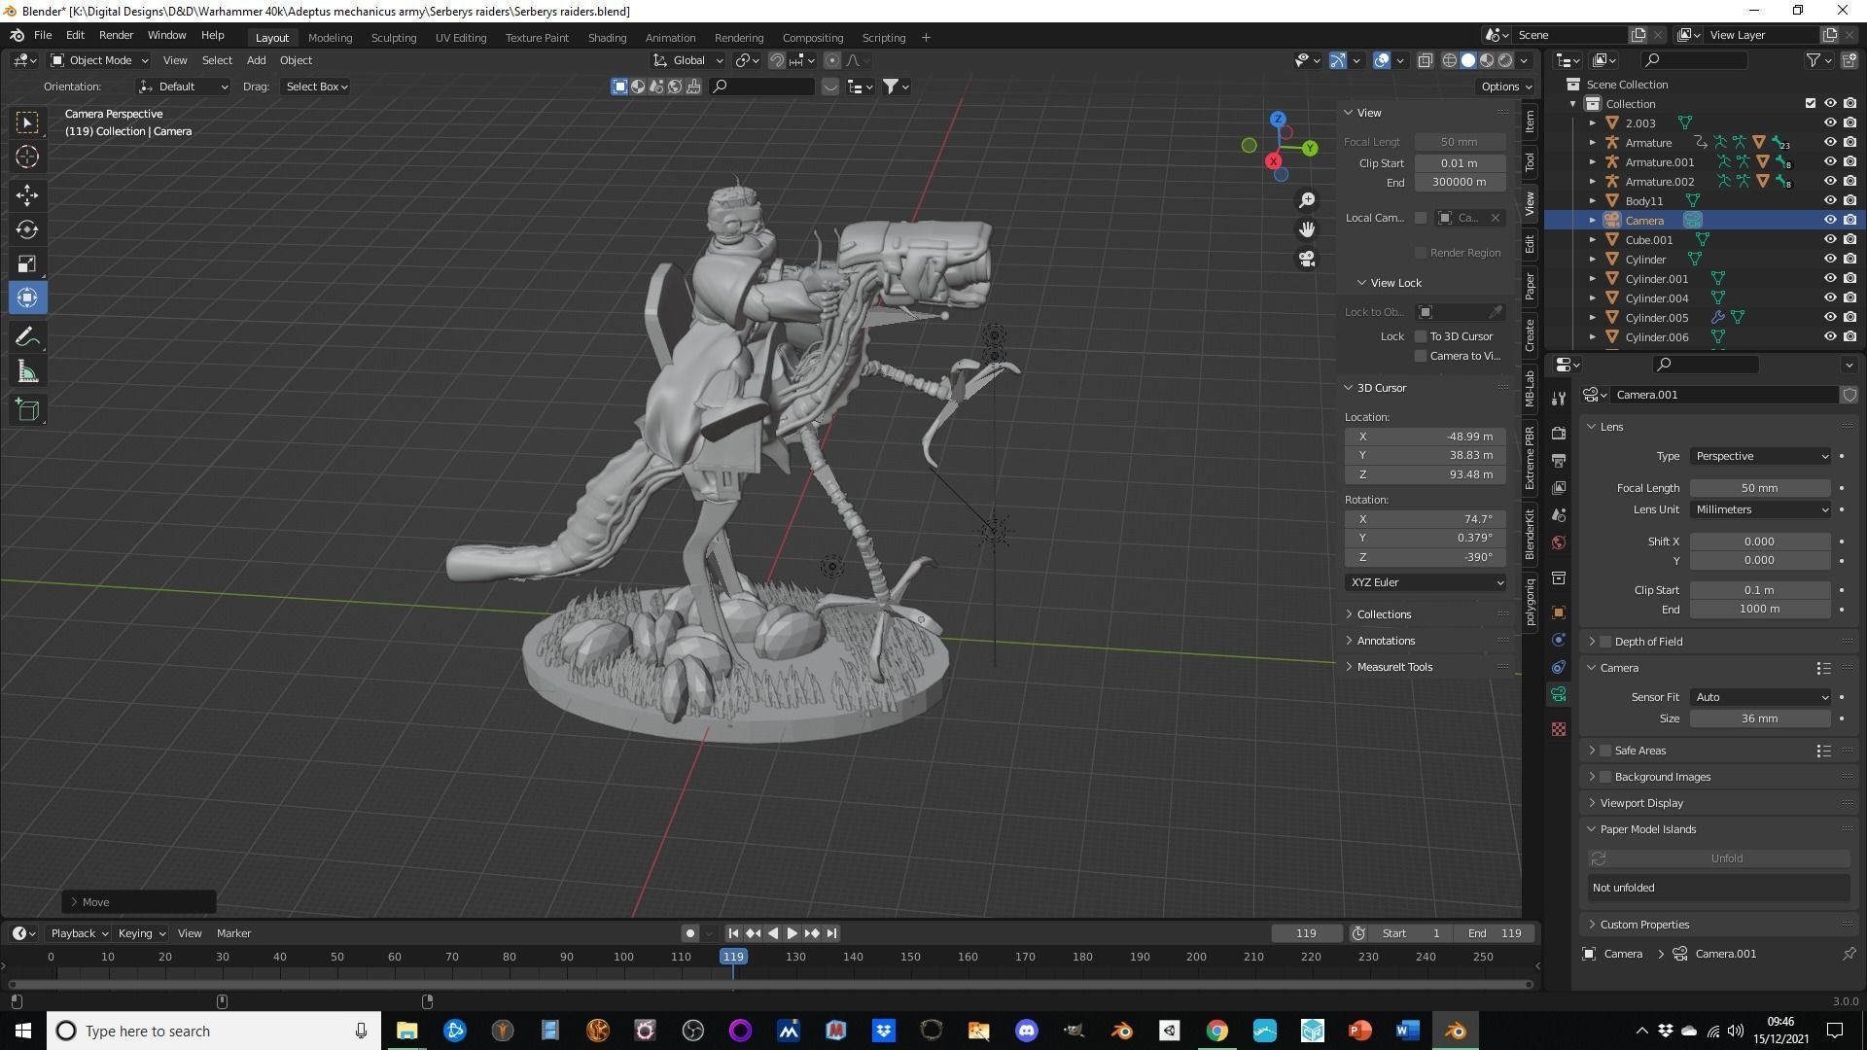Open the File menu

pyautogui.click(x=43, y=35)
